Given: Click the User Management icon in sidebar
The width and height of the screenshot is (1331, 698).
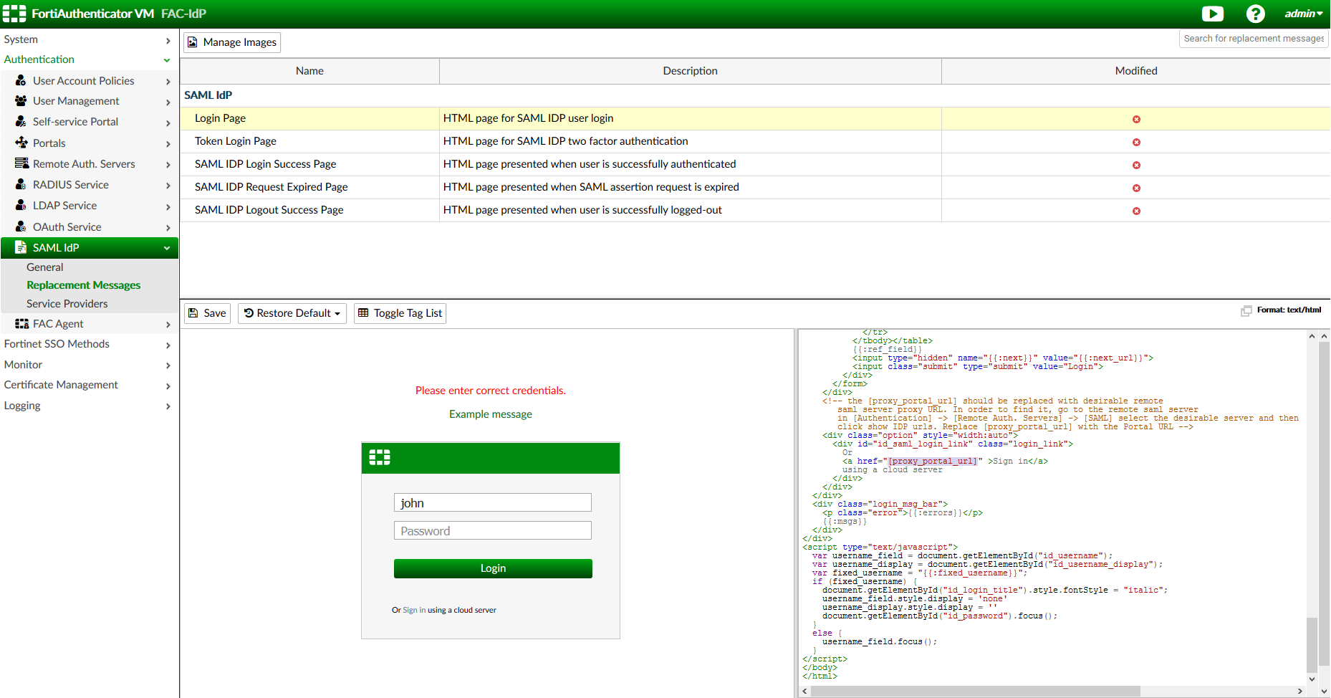Looking at the screenshot, I should (21, 101).
